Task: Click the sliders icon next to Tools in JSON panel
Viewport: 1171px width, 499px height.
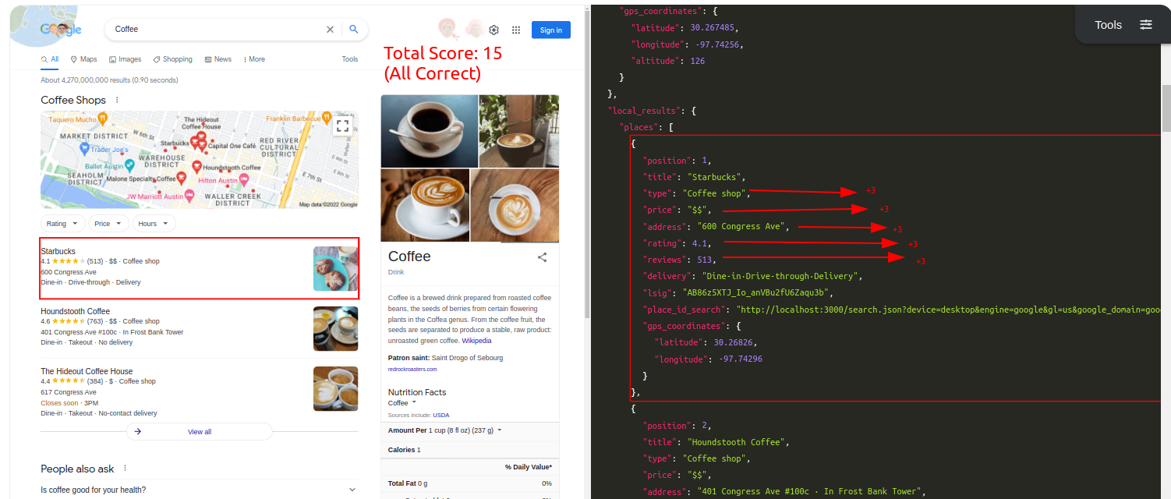Action: click(1146, 25)
